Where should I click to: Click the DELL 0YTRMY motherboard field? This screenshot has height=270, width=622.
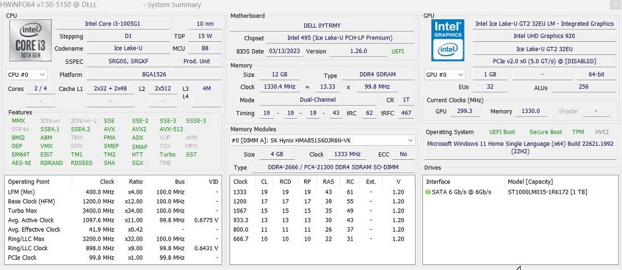pos(322,25)
